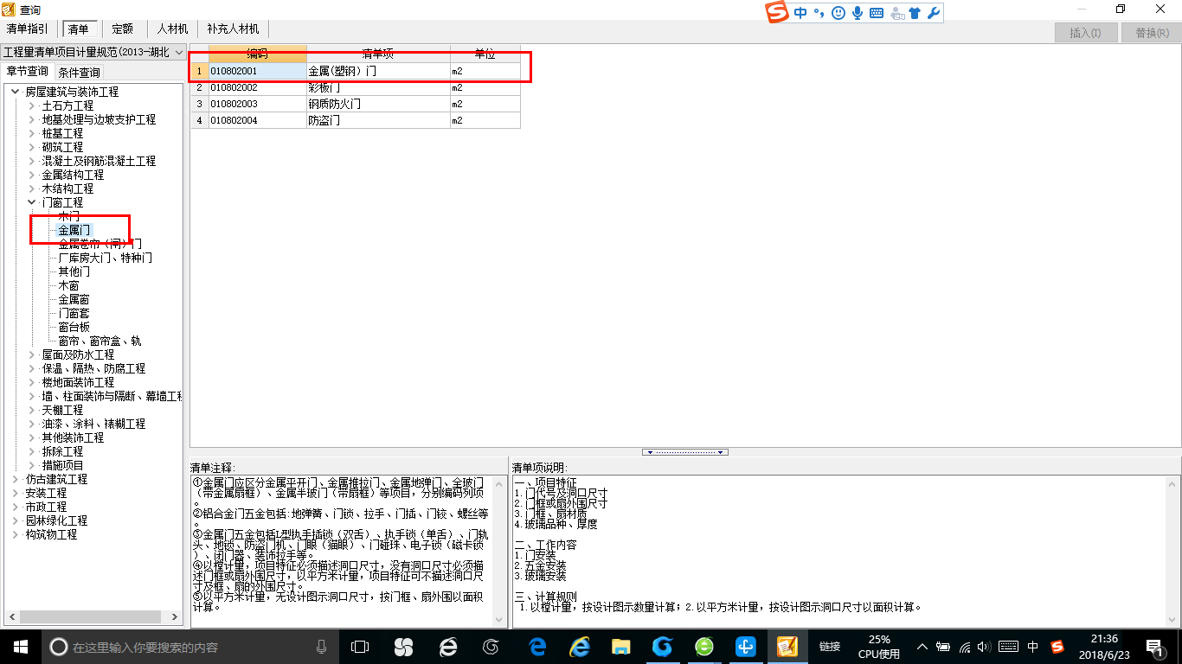Collapse the 门窗工程 tree node
The width and height of the screenshot is (1182, 664).
32,202
